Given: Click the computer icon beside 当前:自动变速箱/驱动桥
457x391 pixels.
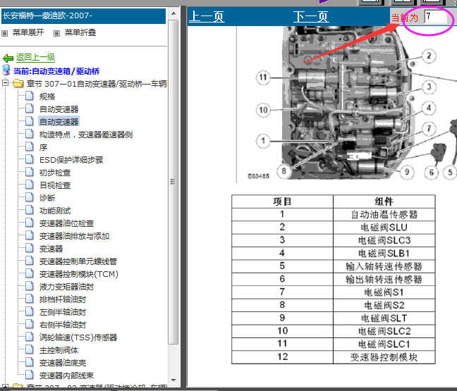Looking at the screenshot, I should pyautogui.click(x=6, y=70).
